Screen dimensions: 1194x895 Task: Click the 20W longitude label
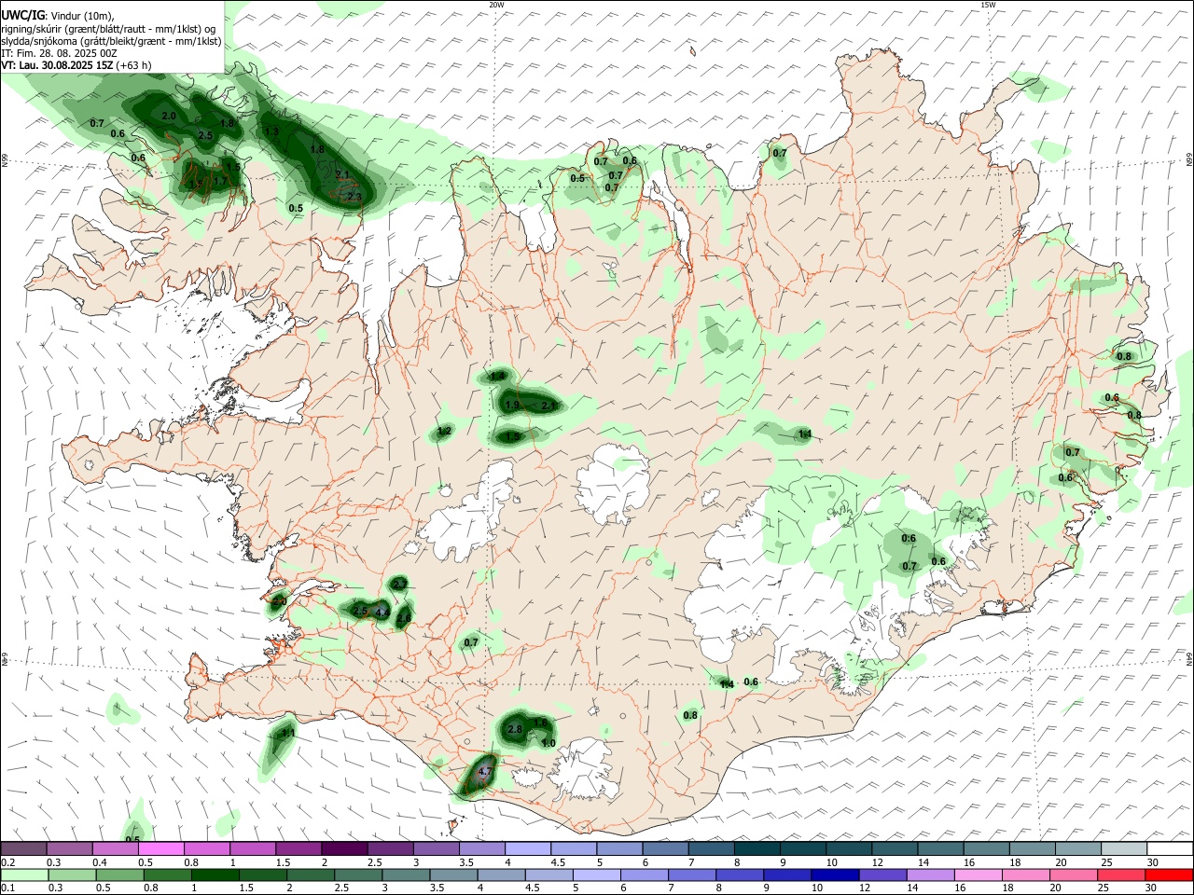[x=496, y=5]
